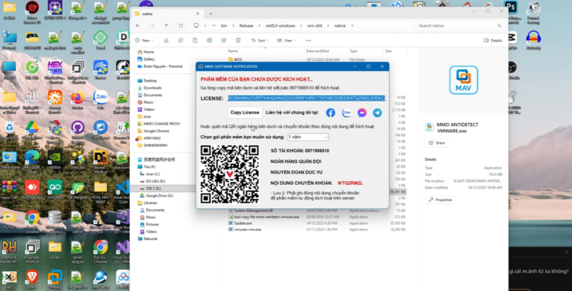
Task: Click the highlighted LICENSE key field
Action: [x=306, y=98]
